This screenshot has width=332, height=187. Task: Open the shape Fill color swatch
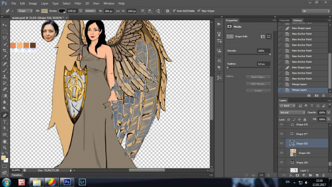[x=44, y=11]
